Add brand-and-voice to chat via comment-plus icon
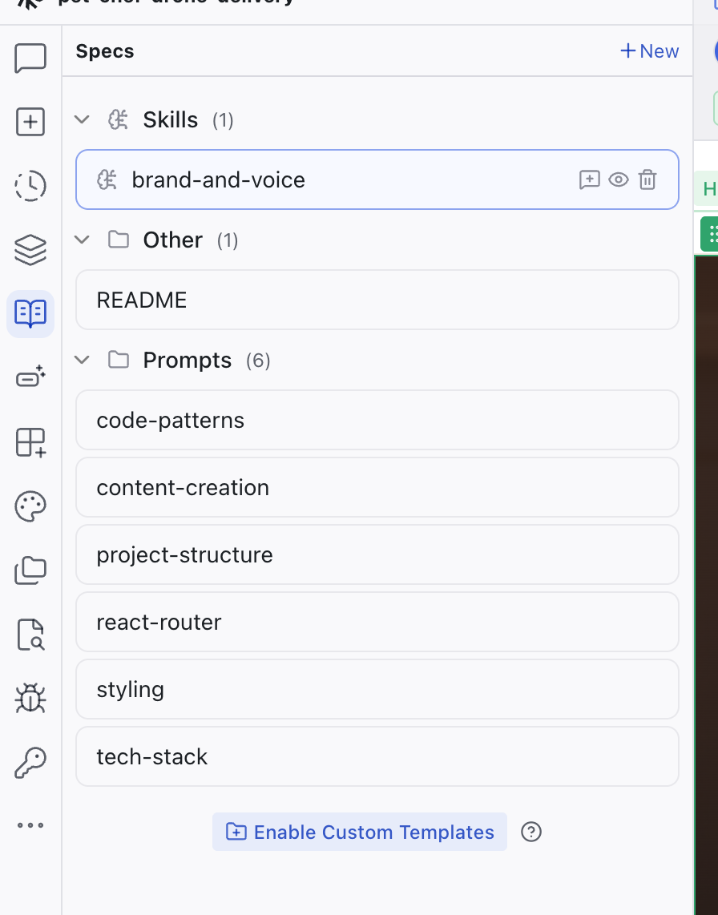The height and width of the screenshot is (915, 718). tap(590, 179)
